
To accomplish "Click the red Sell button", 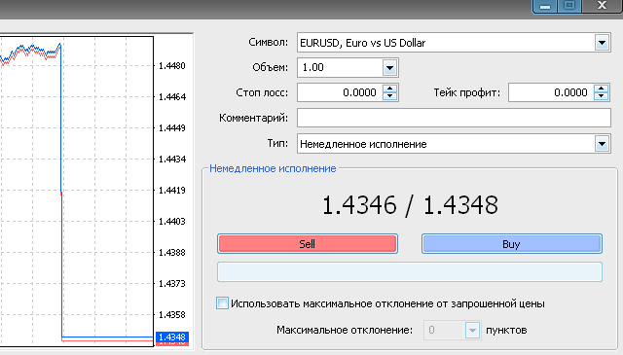I will point(308,244).
